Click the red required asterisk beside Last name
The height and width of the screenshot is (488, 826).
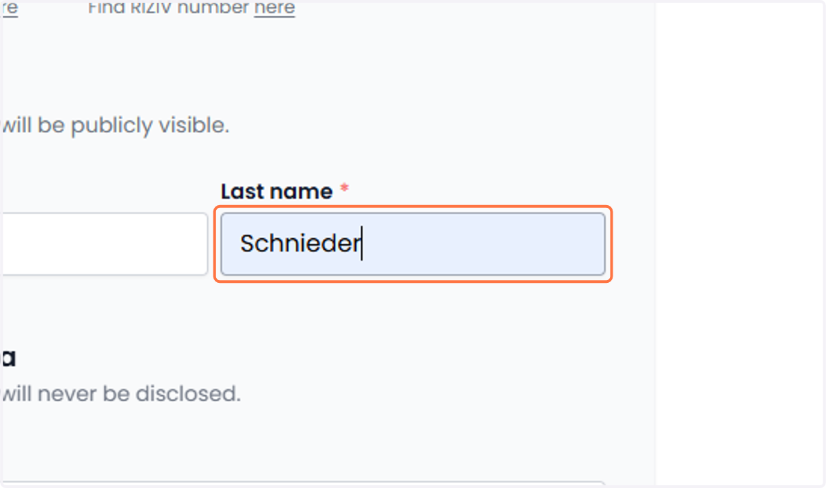(344, 190)
